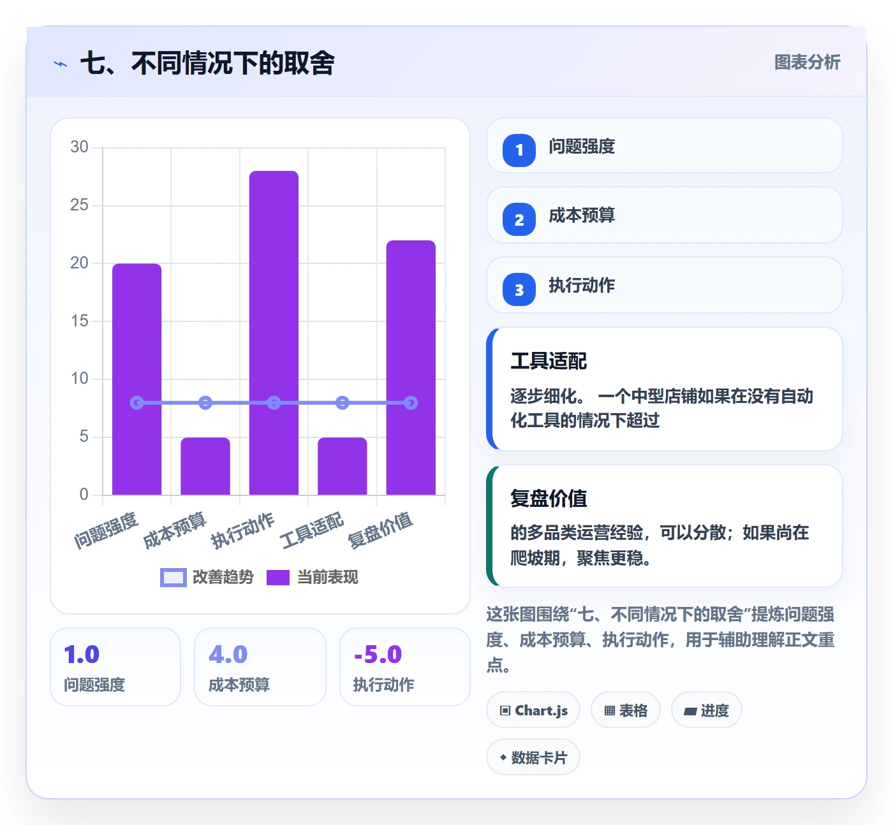Click the -5.0 执行动作 stat card
The image size is (893, 825).
point(405,667)
